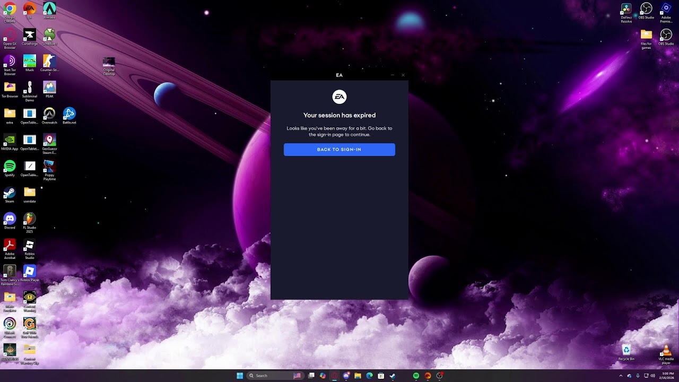
Task: Launch Adobe Premiere shortcut
Action: [666, 13]
